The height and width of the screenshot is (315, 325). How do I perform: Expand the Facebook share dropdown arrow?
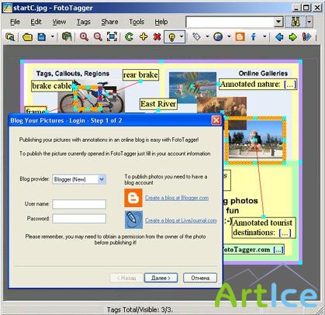click(264, 36)
